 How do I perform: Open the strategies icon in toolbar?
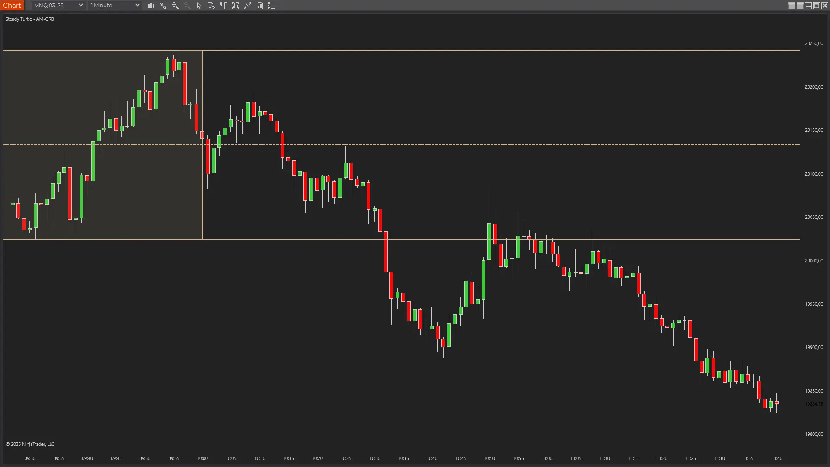pyautogui.click(x=260, y=6)
